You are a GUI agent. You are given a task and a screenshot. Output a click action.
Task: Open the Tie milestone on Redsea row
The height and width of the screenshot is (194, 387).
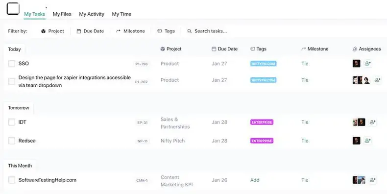[x=305, y=141]
